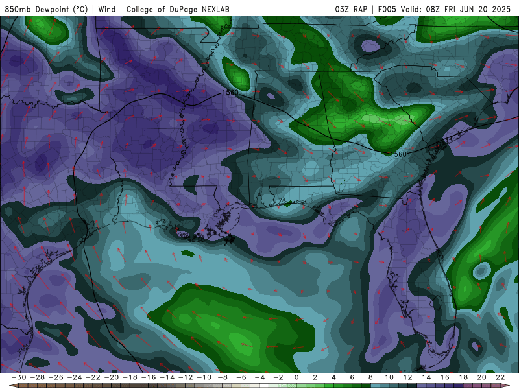This screenshot has width=519, height=389.
Task: Click the "-28" legend value
Action: [38, 377]
